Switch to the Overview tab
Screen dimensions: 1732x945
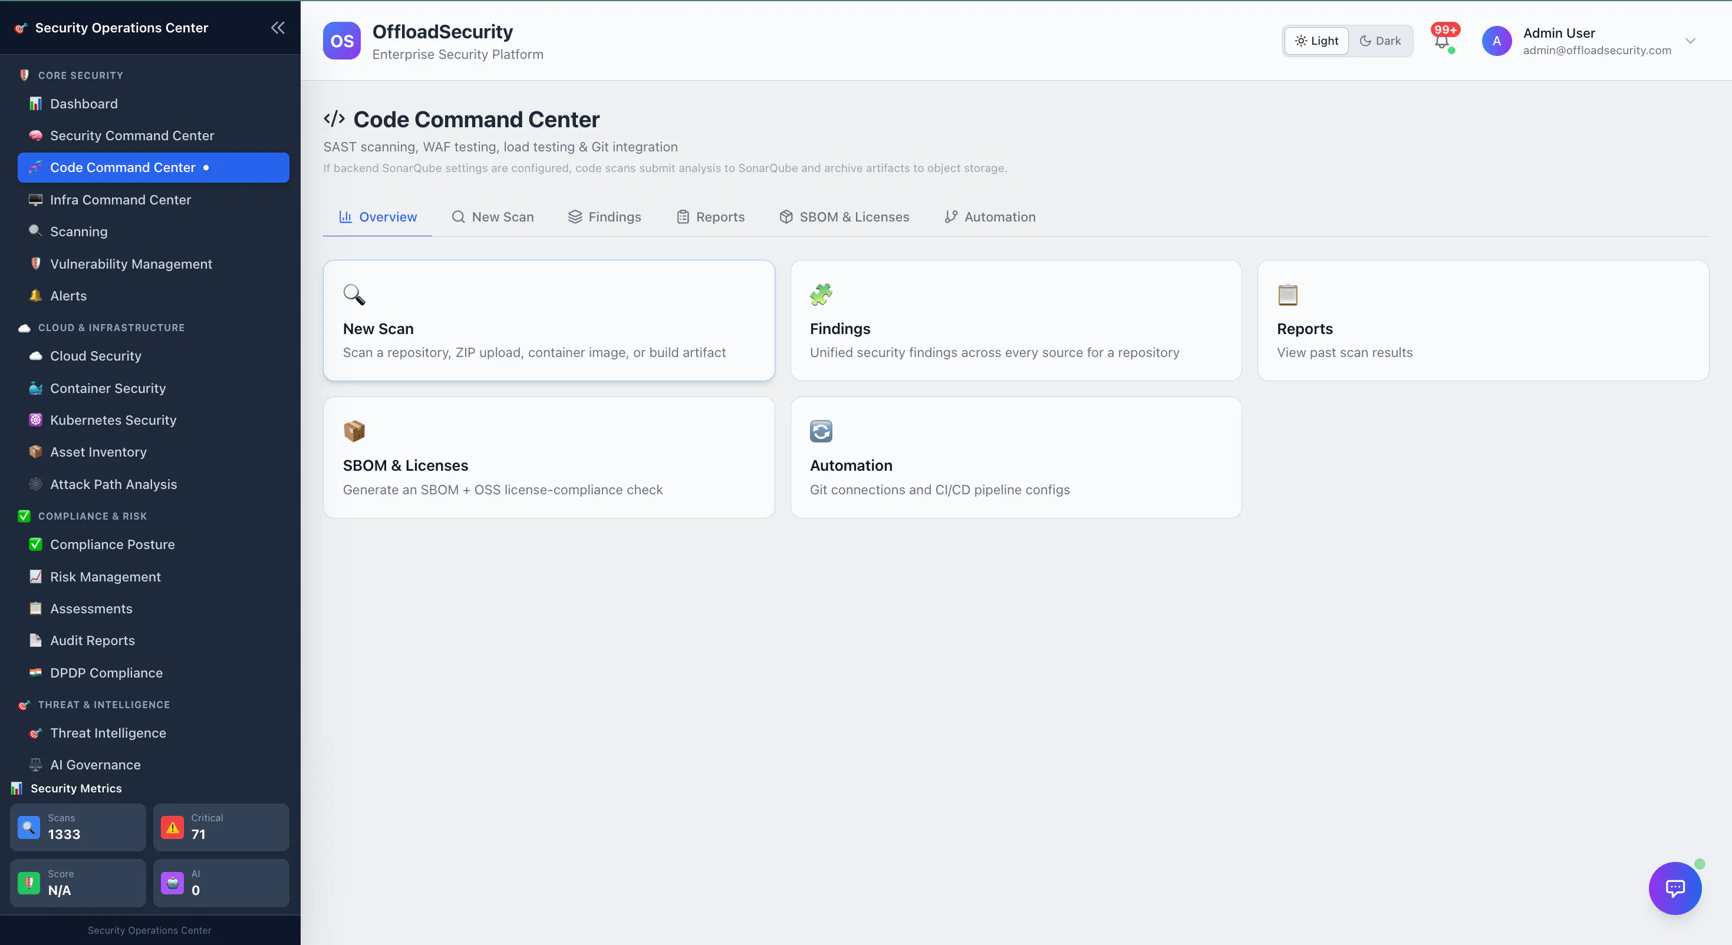tap(377, 217)
